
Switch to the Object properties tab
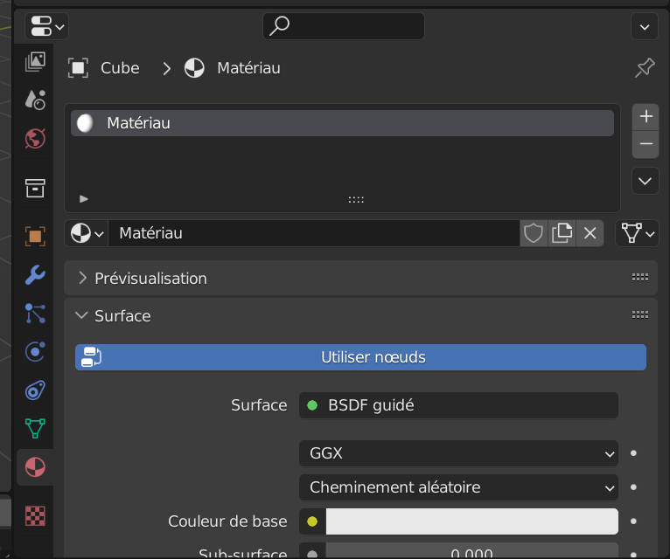click(x=35, y=236)
